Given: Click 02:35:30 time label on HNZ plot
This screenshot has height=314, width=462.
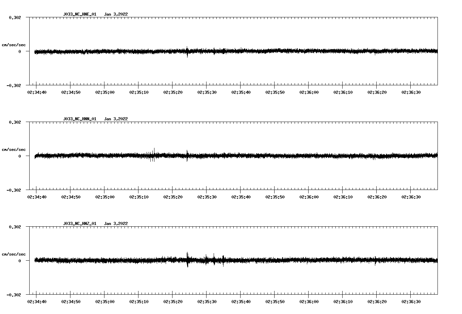Looking at the screenshot, I should (x=207, y=302).
